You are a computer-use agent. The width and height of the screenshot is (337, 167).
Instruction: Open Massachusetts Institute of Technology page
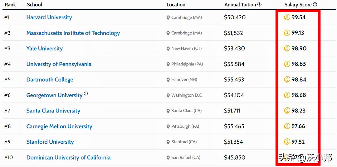(73, 33)
